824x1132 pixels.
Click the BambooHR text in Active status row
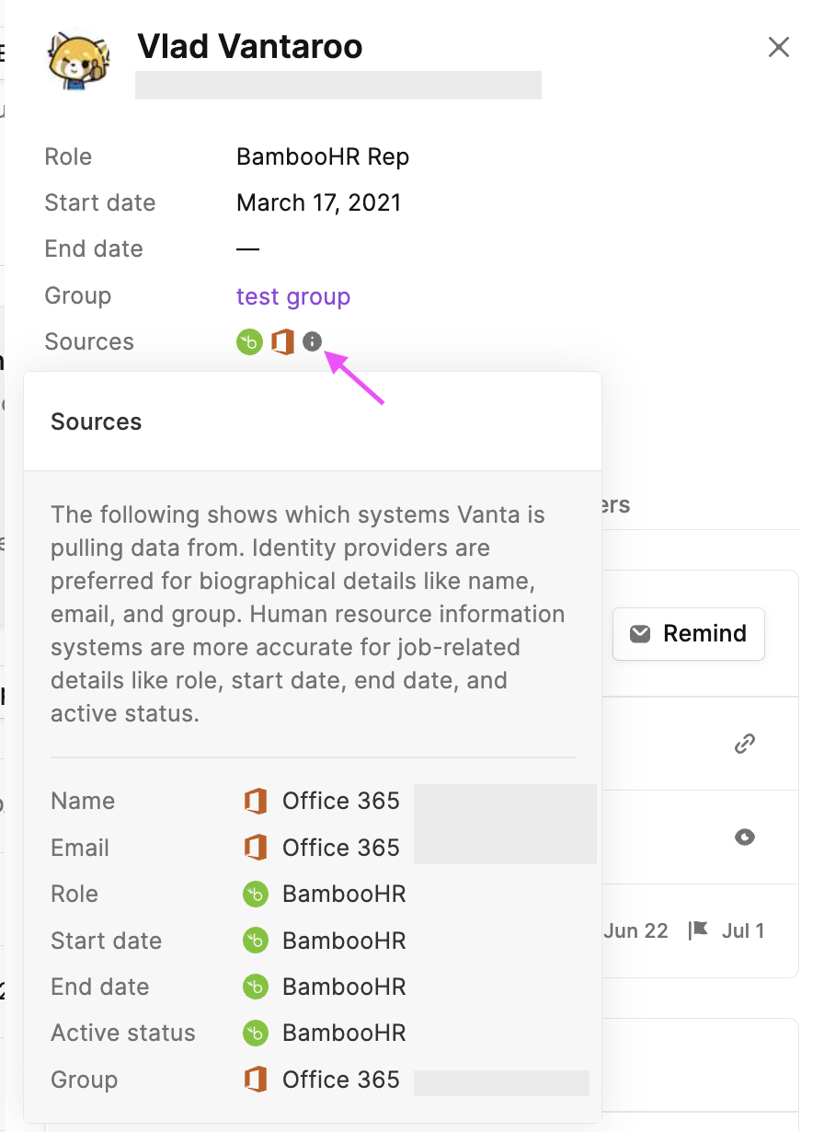pyautogui.click(x=344, y=1033)
